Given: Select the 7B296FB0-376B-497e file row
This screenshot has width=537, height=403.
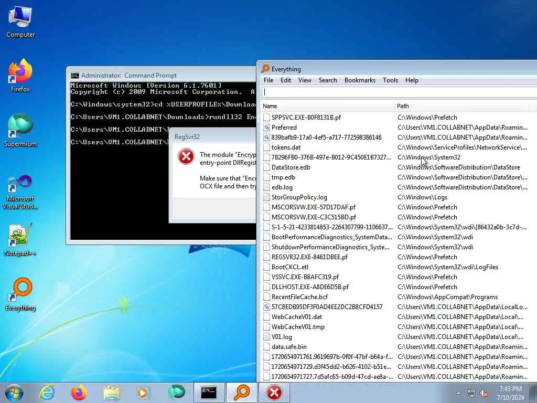Looking at the screenshot, I should click(x=399, y=157).
